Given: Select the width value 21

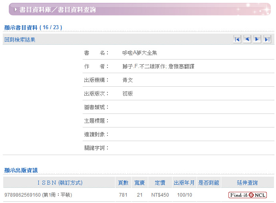Looking at the screenshot, I should pos(139,195).
